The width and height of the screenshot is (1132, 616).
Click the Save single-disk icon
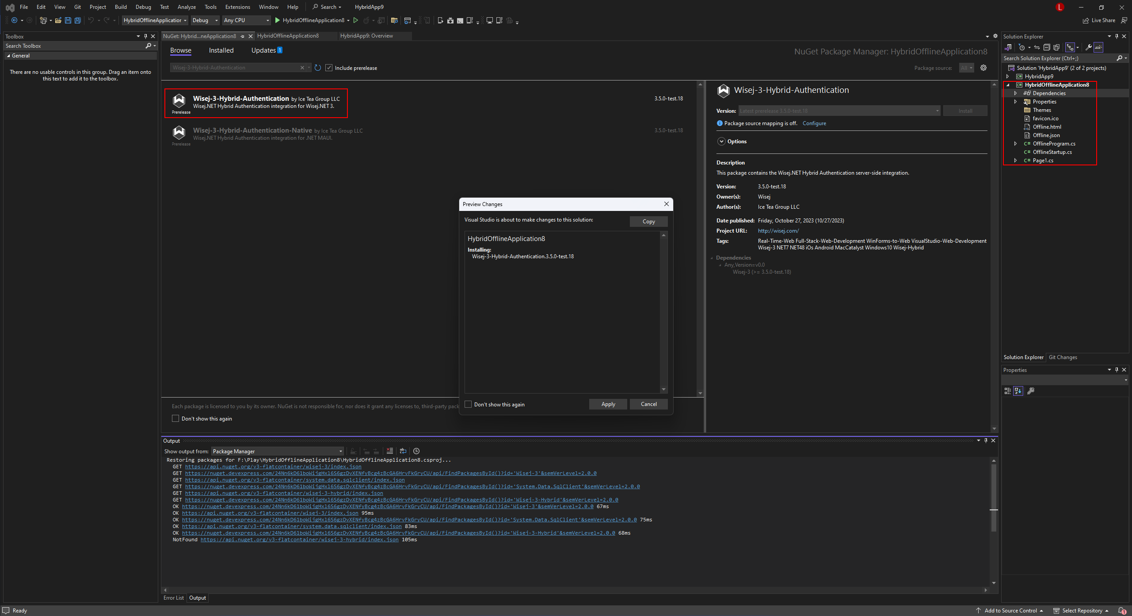68,20
